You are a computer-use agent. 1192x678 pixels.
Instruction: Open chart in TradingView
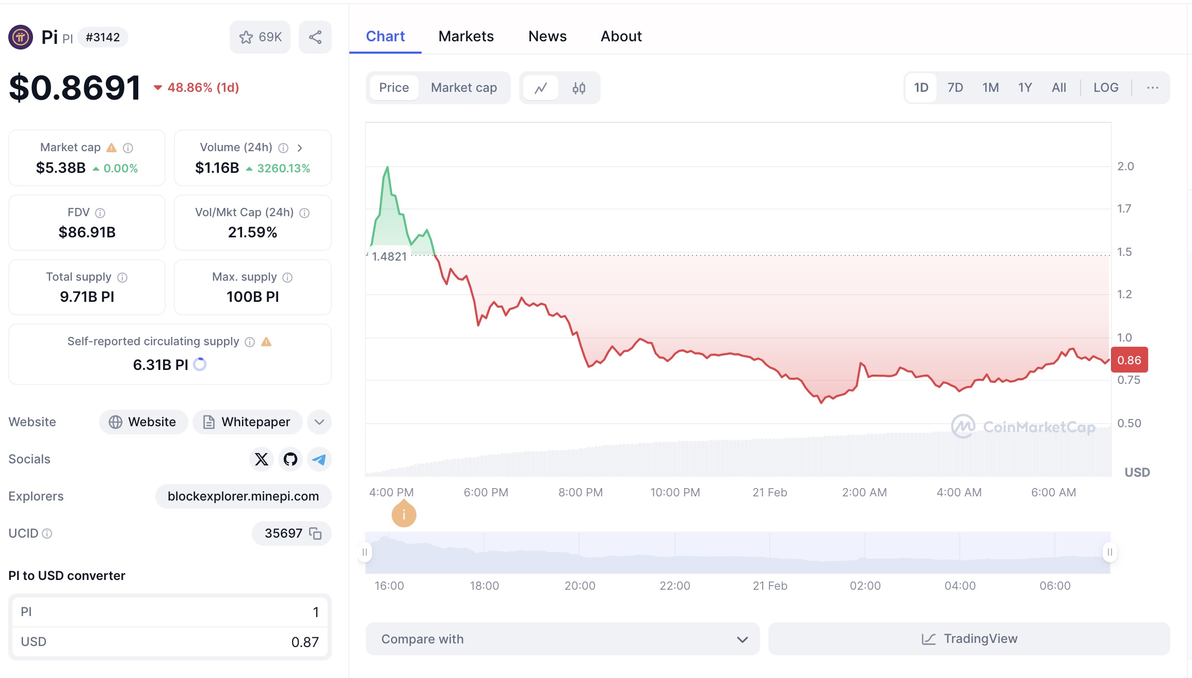pyautogui.click(x=969, y=639)
